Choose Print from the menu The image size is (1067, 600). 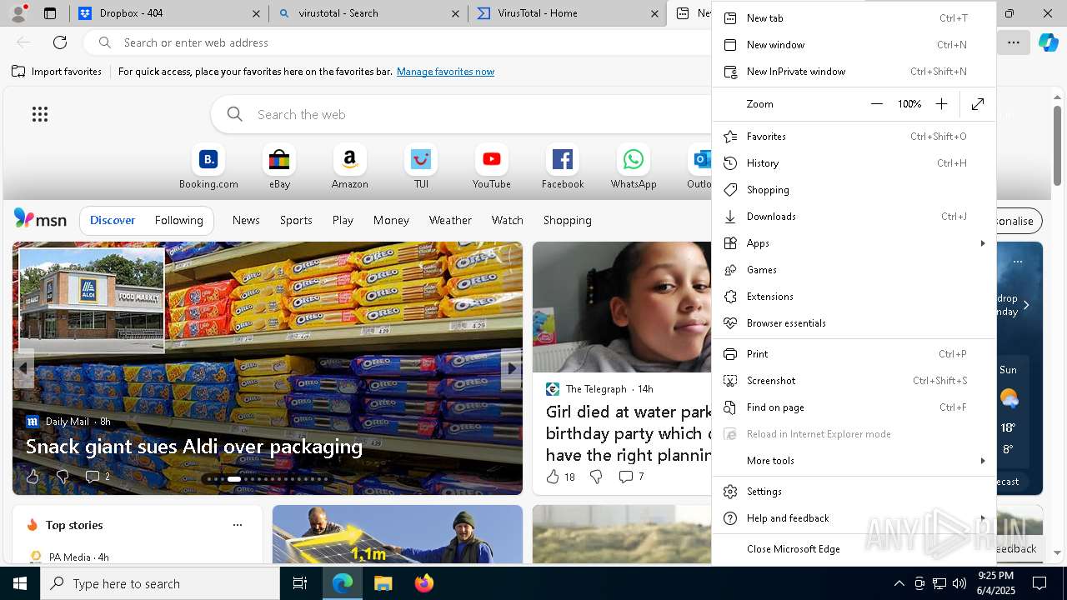pos(854,354)
